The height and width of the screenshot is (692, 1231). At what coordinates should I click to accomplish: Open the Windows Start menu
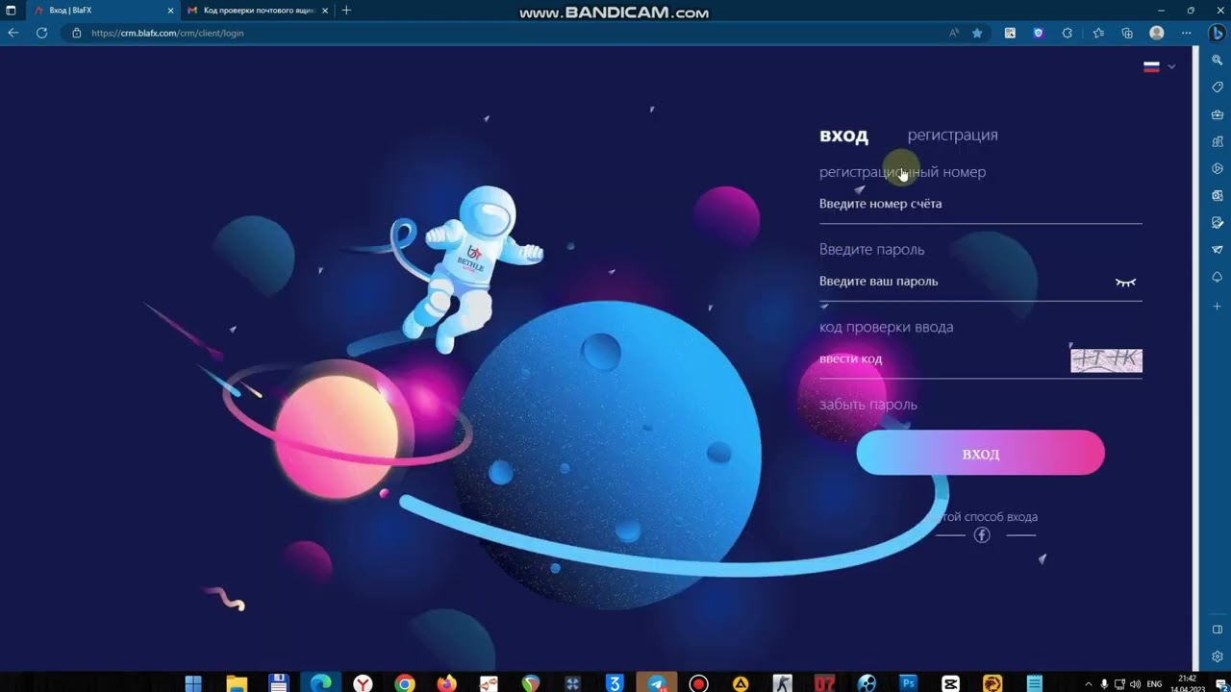[x=193, y=683]
